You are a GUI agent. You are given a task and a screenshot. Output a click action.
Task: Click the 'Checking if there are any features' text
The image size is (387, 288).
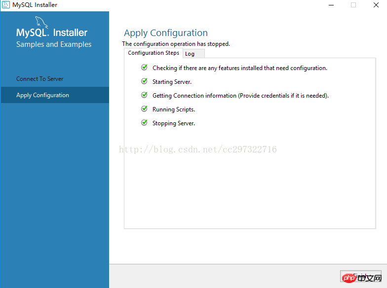[x=240, y=68]
